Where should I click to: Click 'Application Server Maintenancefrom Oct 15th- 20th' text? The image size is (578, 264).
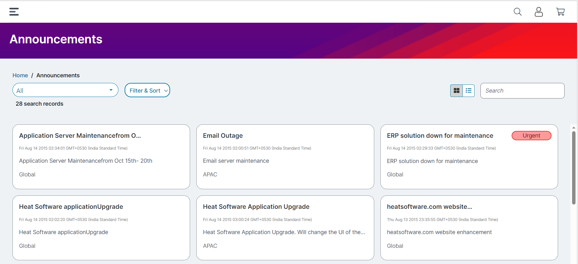[x=86, y=161]
